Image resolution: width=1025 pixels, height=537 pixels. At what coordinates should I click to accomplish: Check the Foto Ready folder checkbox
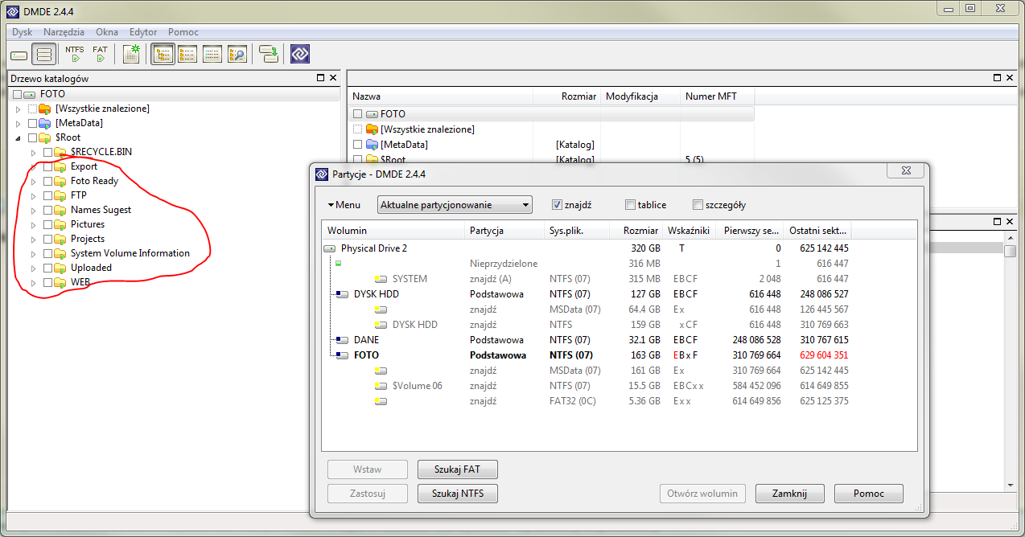pyautogui.click(x=47, y=181)
